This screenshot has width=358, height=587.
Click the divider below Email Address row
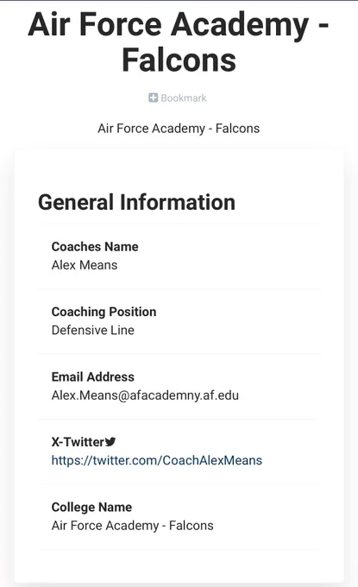coord(179,420)
